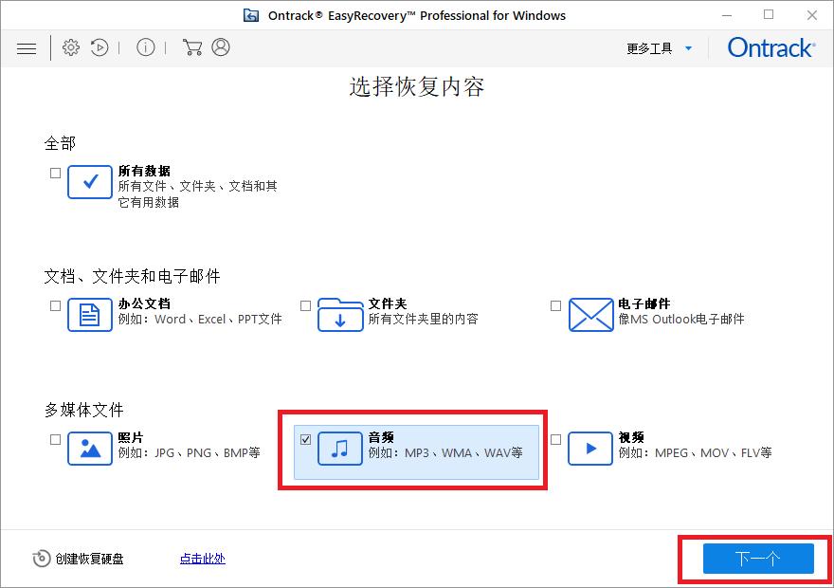Click the 点击此处 link
Screen dimensions: 834x588
201,559
